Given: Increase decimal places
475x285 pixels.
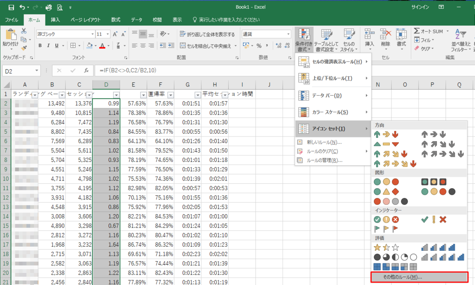Looking at the screenshot, I should click(x=278, y=46).
